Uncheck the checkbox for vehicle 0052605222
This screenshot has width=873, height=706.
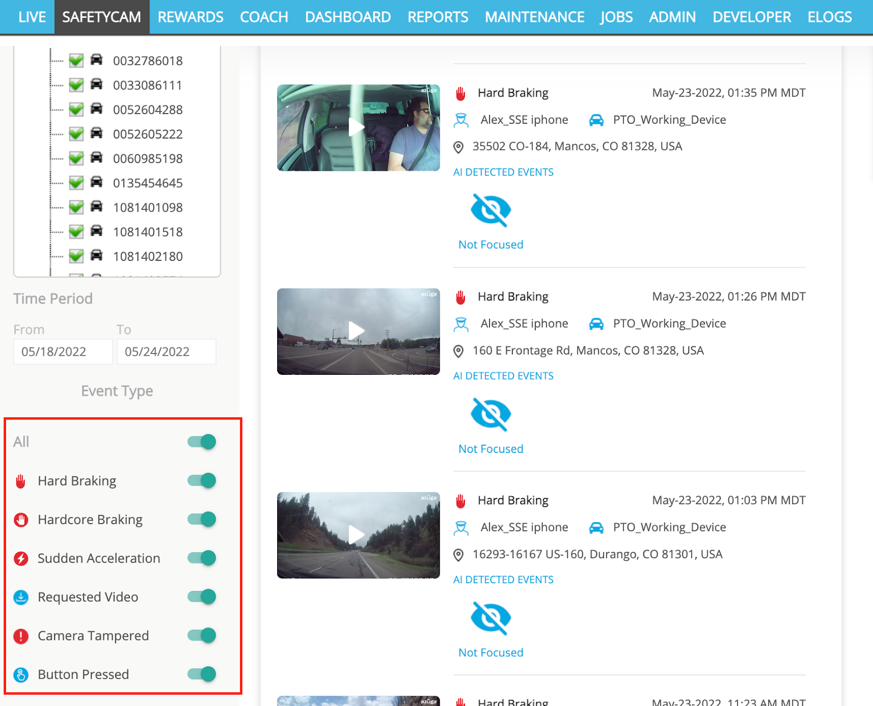click(x=76, y=134)
